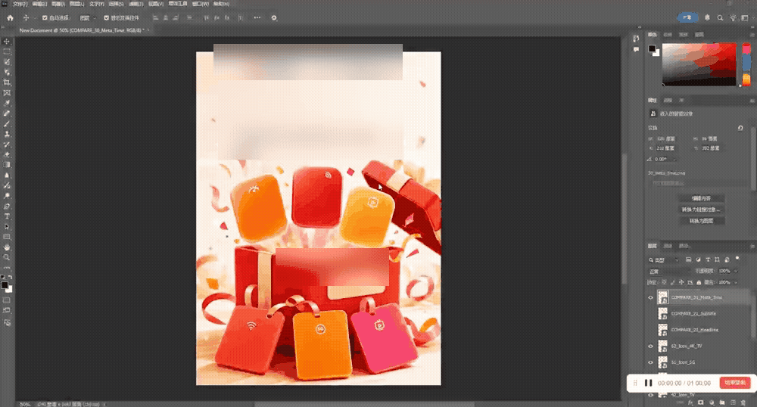This screenshot has width=757, height=407.
Task: Click the 转换为图层 Convert to Layers button
Action: coord(701,221)
